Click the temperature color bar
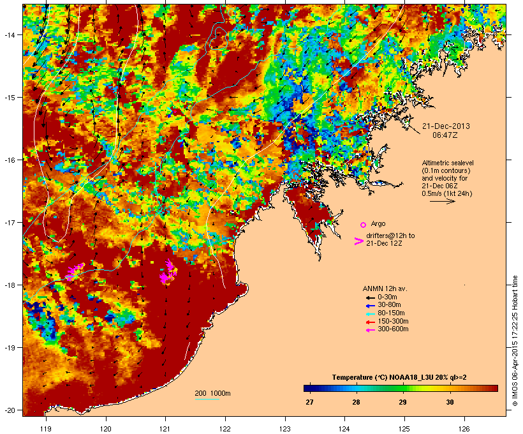 401,388
